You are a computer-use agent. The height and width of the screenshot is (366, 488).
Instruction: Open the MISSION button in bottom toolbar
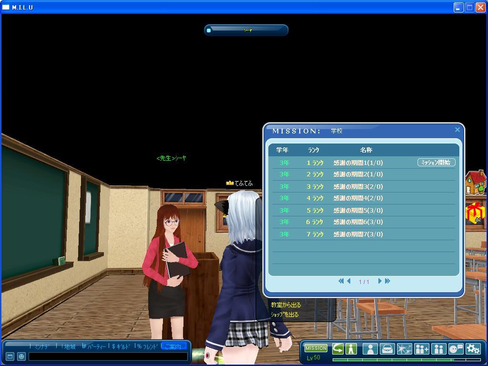tap(315, 348)
